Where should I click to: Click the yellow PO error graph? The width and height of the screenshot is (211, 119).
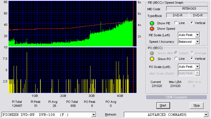(x=73, y=70)
